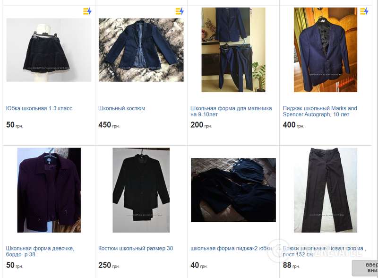Open listing Брюки школьные Новая форма
Screen dimensions: 378x278
point(324,251)
